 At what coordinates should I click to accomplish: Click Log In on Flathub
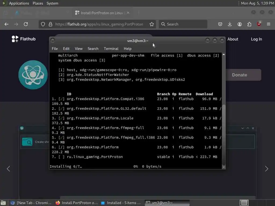click(x=256, y=39)
